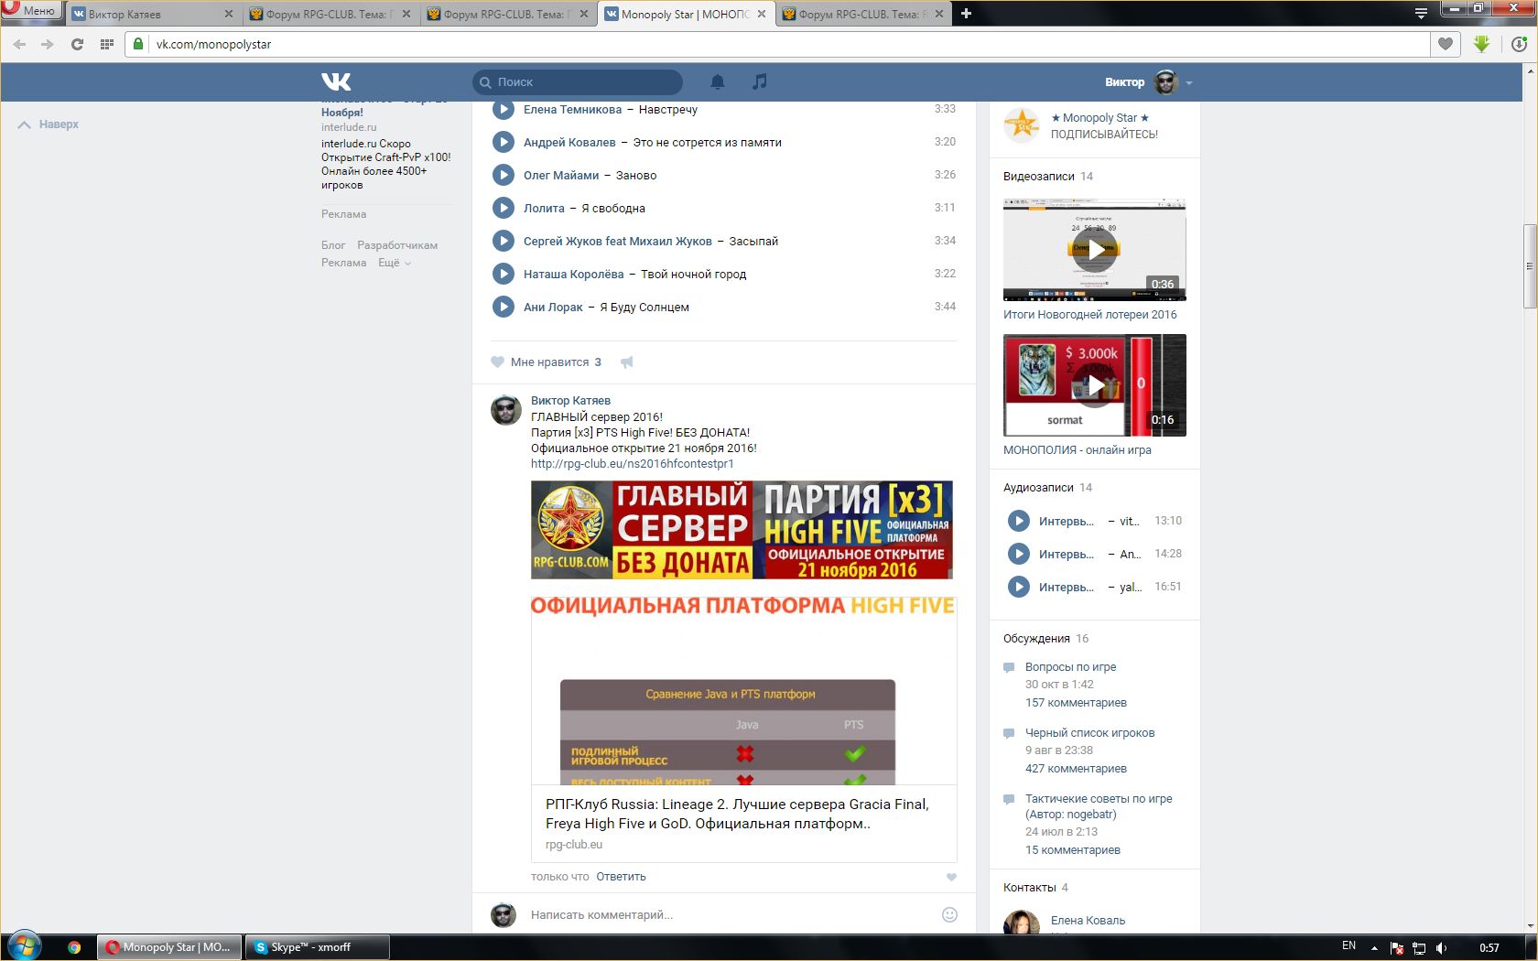Viewport: 1538px width, 961px height.
Task: Open the notifications bell in VK header
Action: [718, 81]
